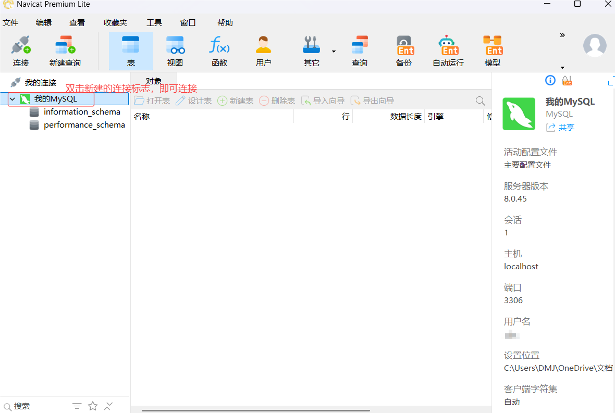Open dropdown arrow next to 其它

(334, 52)
